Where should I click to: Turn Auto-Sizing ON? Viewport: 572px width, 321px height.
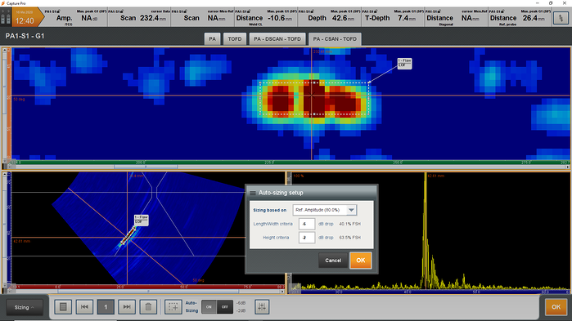tap(209, 307)
